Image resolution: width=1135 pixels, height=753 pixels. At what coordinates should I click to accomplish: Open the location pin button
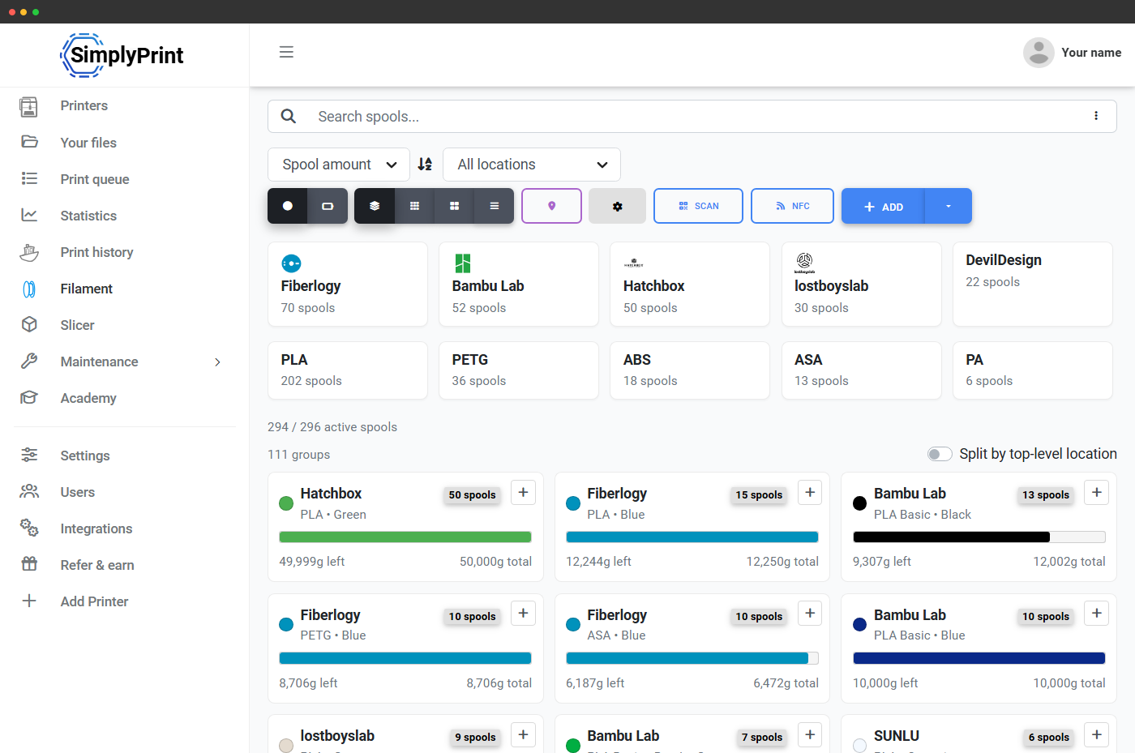coord(551,206)
